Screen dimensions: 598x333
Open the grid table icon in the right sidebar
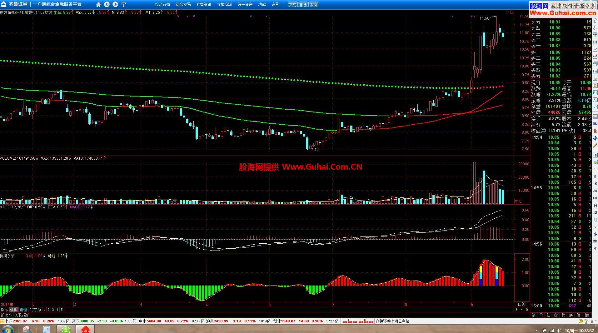pyautogui.click(x=595, y=42)
